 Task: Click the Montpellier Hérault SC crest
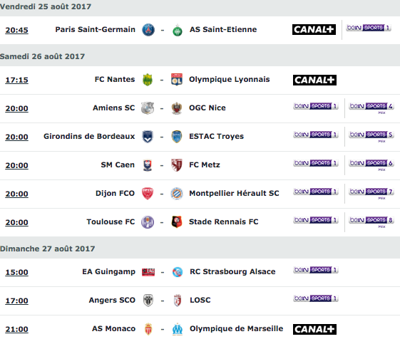[x=177, y=194]
